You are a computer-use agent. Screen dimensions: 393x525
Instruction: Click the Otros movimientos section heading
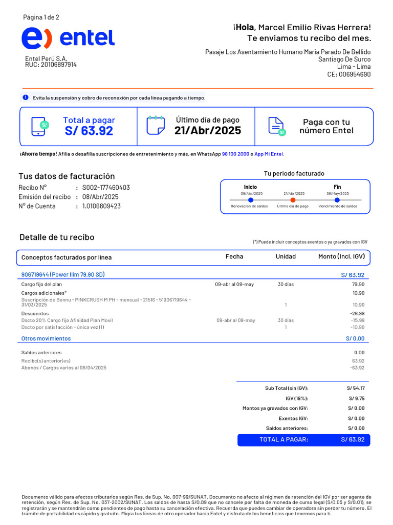[x=46, y=338]
